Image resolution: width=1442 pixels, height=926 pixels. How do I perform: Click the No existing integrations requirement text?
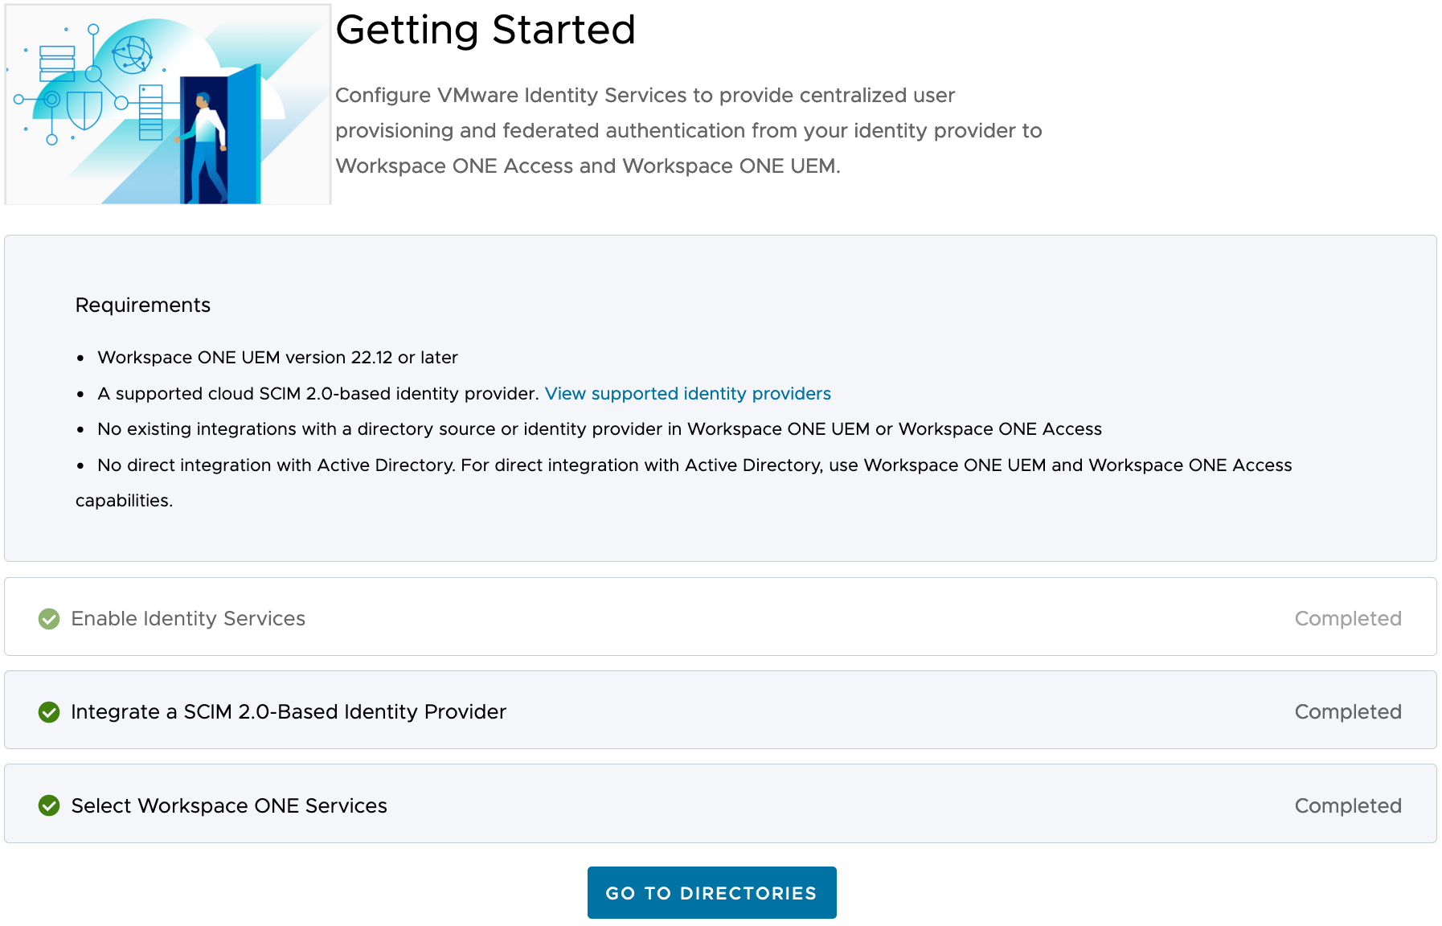[x=599, y=429]
